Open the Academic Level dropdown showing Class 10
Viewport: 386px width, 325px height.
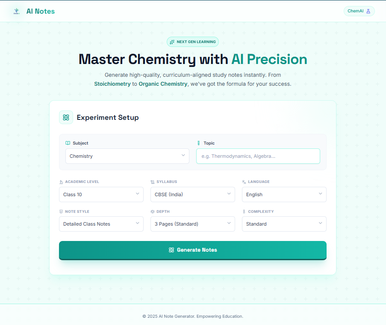pyautogui.click(x=101, y=194)
